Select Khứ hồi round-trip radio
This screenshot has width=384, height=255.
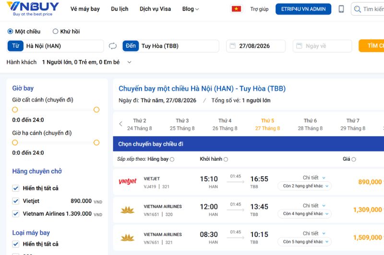click(x=55, y=31)
